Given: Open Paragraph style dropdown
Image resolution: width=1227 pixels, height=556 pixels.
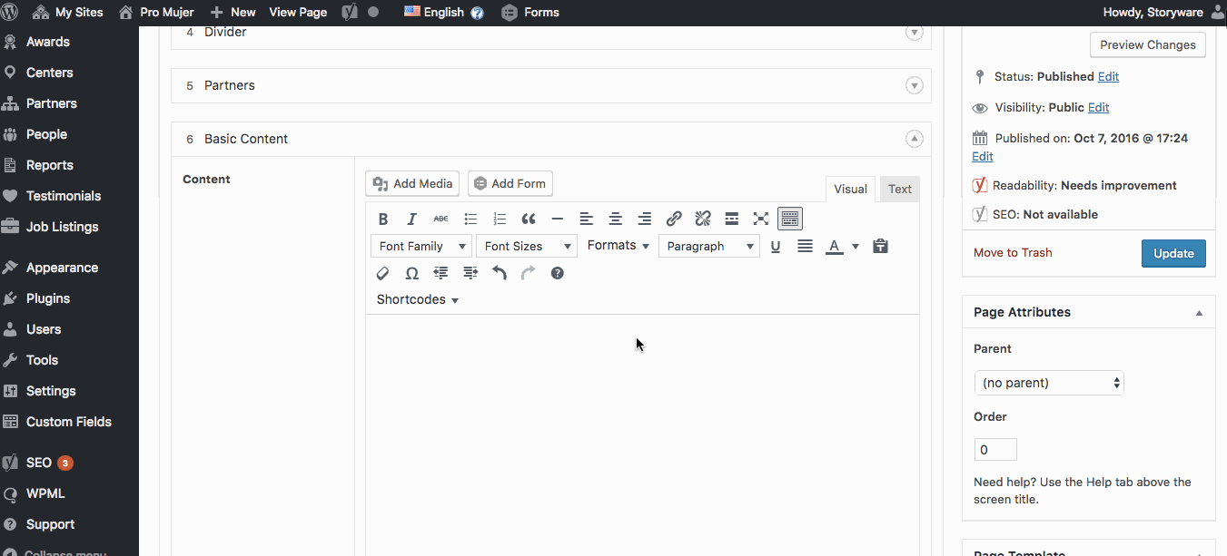Looking at the screenshot, I should point(709,246).
